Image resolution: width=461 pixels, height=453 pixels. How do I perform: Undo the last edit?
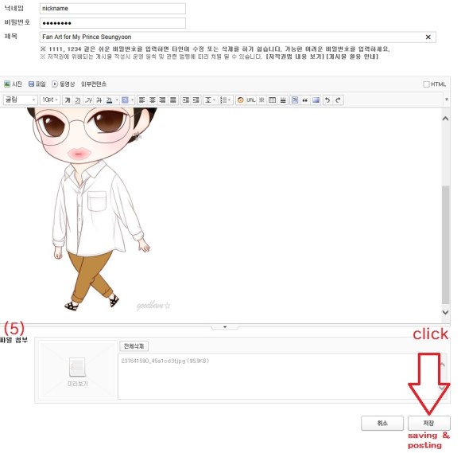click(327, 100)
